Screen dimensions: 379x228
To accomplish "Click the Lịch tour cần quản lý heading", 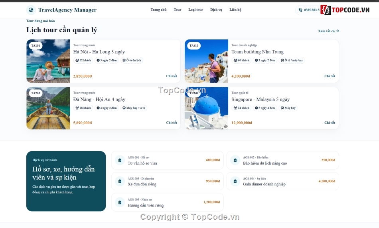I will pos(61,30).
